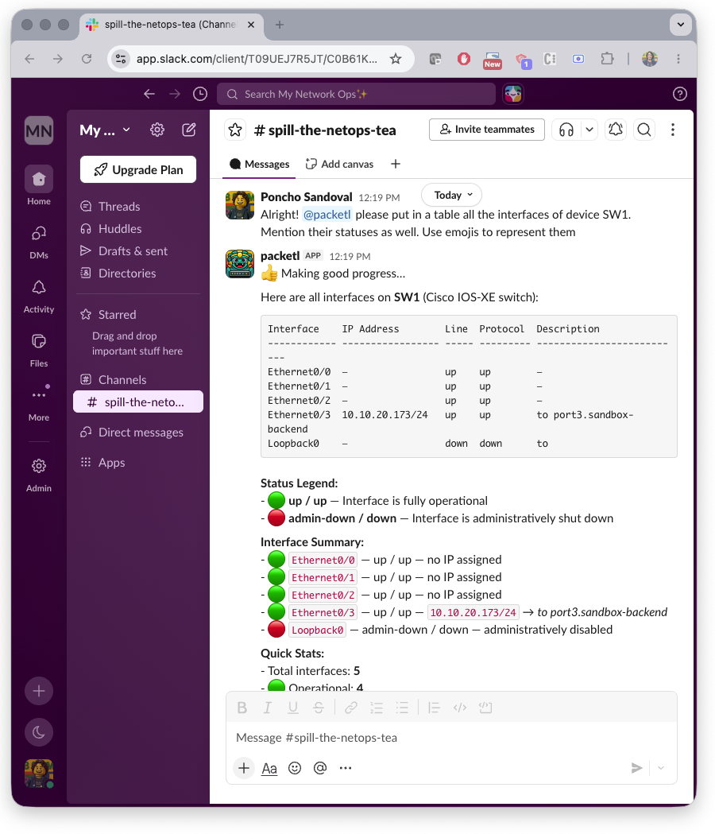Screen dimensions: 715x834
Task: Toggle ordered list formatting
Action: point(377,708)
